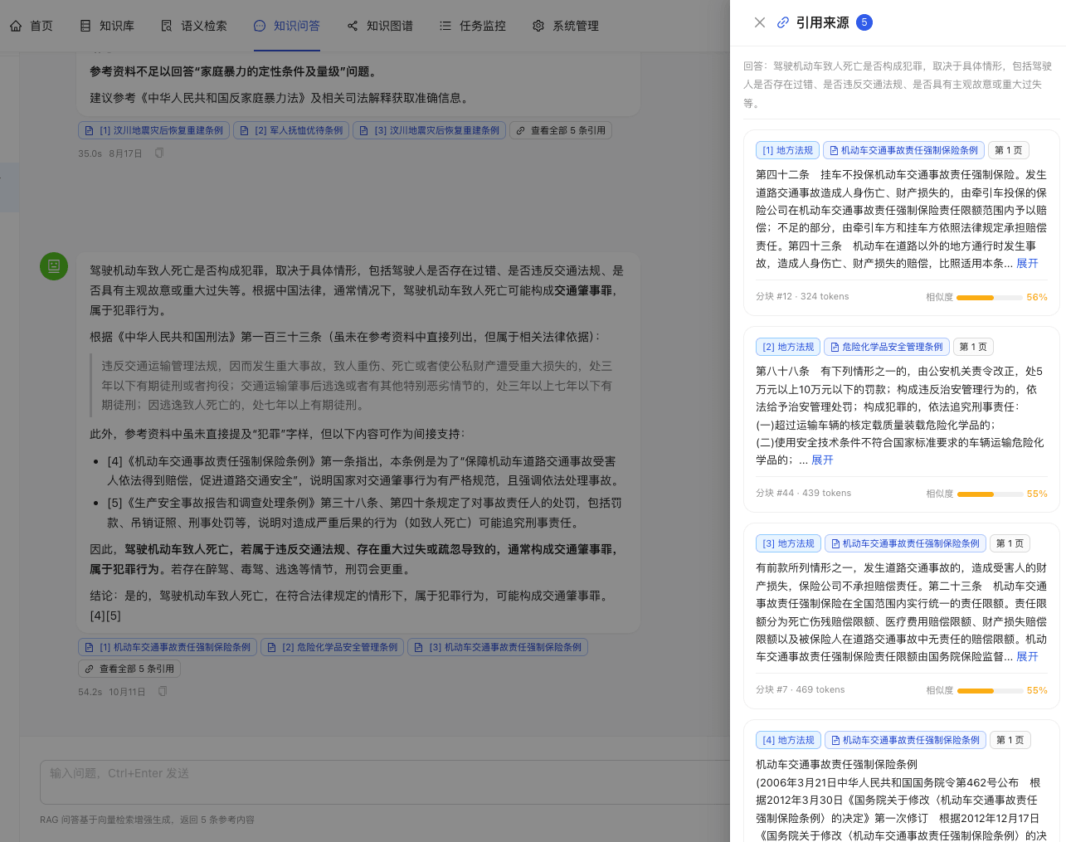Open answer reference [1] 机动车交通事故责任强制保险条例
The image size is (1066, 842).
[168, 647]
